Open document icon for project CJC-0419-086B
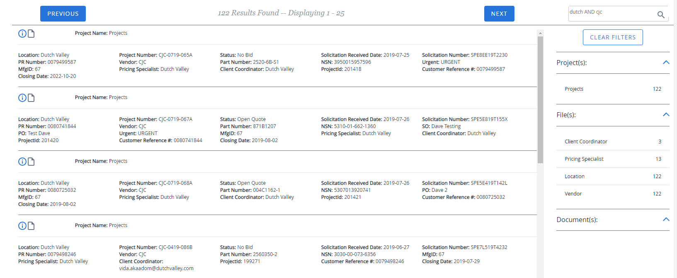This screenshot has width=677, height=278. point(31,226)
